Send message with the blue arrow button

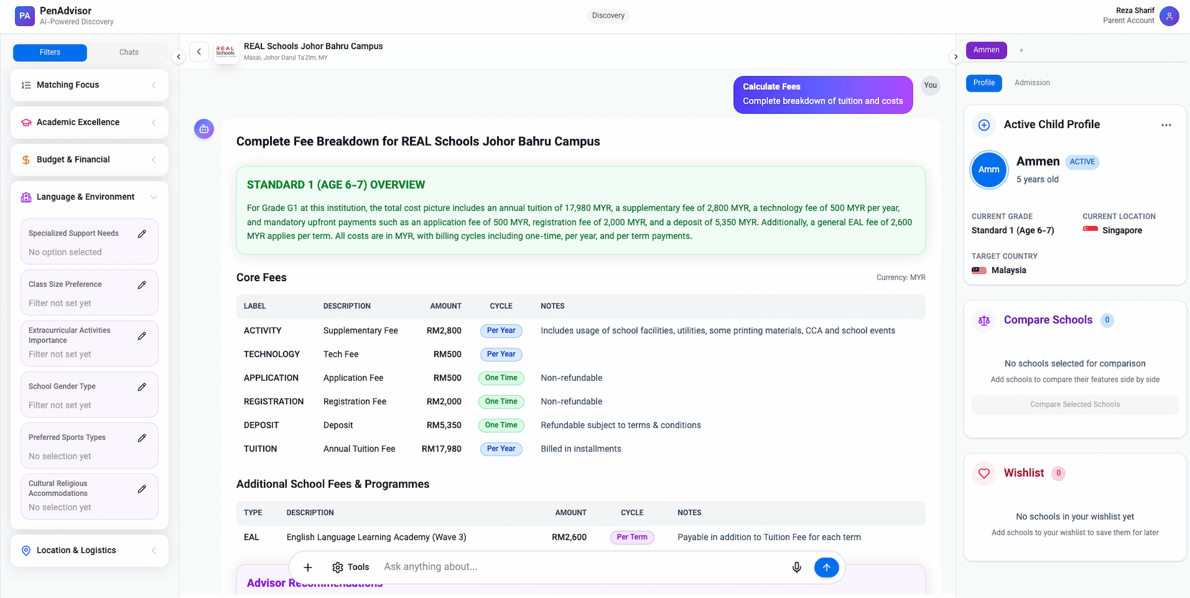tap(826, 567)
